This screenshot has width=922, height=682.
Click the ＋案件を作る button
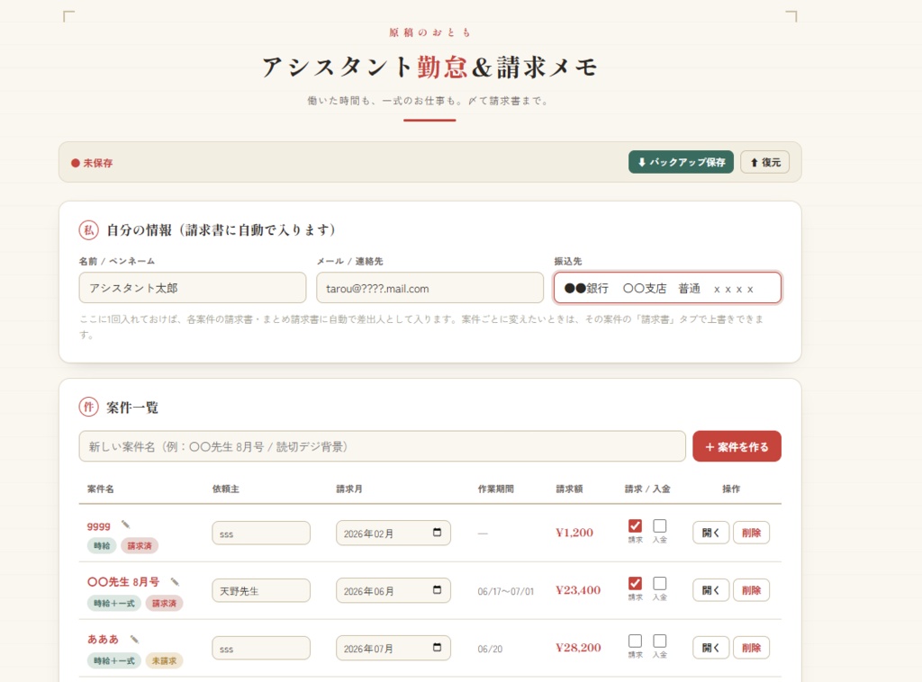pyautogui.click(x=737, y=446)
